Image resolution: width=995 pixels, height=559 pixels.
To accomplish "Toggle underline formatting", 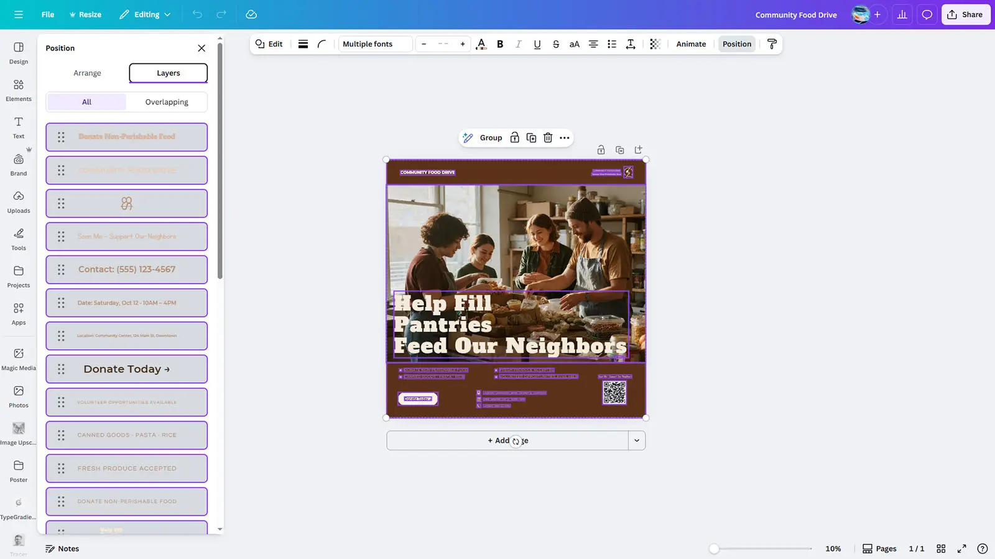I will click(537, 44).
